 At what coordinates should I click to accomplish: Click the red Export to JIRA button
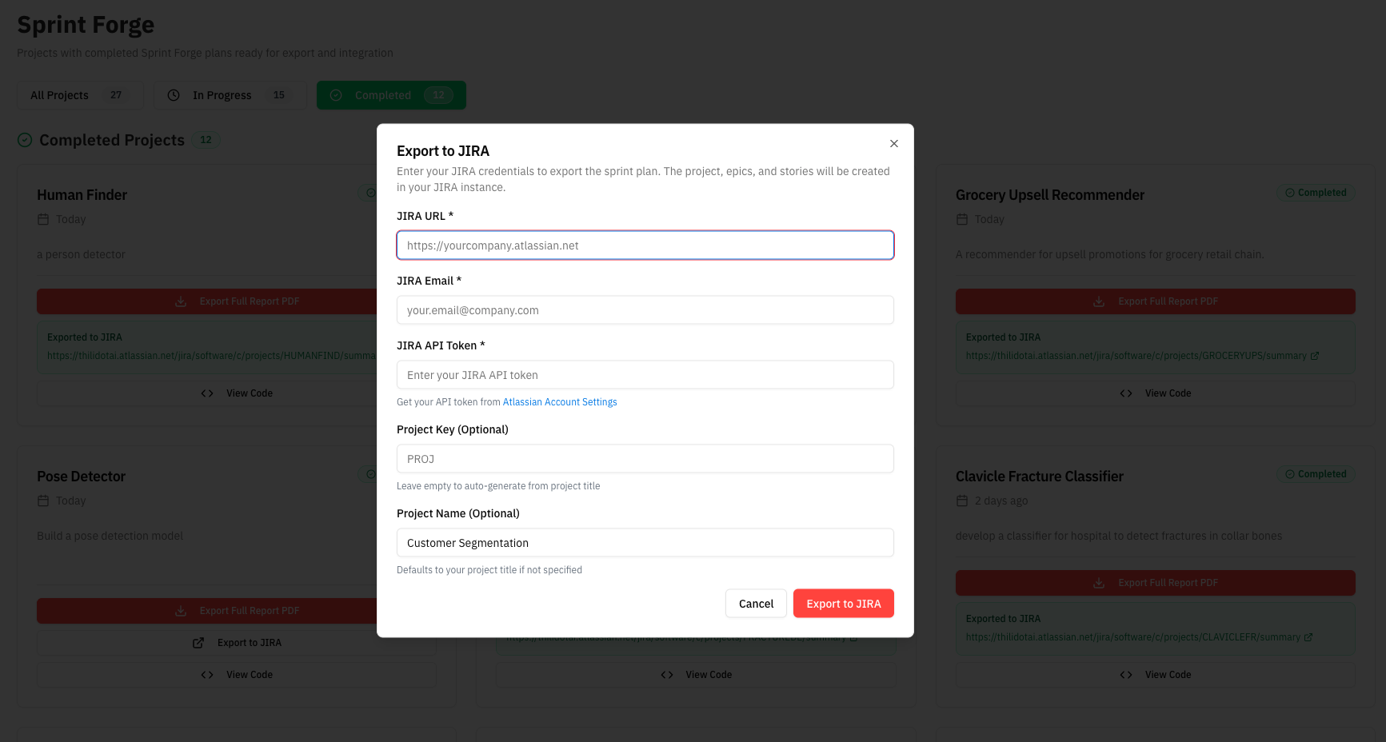pyautogui.click(x=843, y=603)
